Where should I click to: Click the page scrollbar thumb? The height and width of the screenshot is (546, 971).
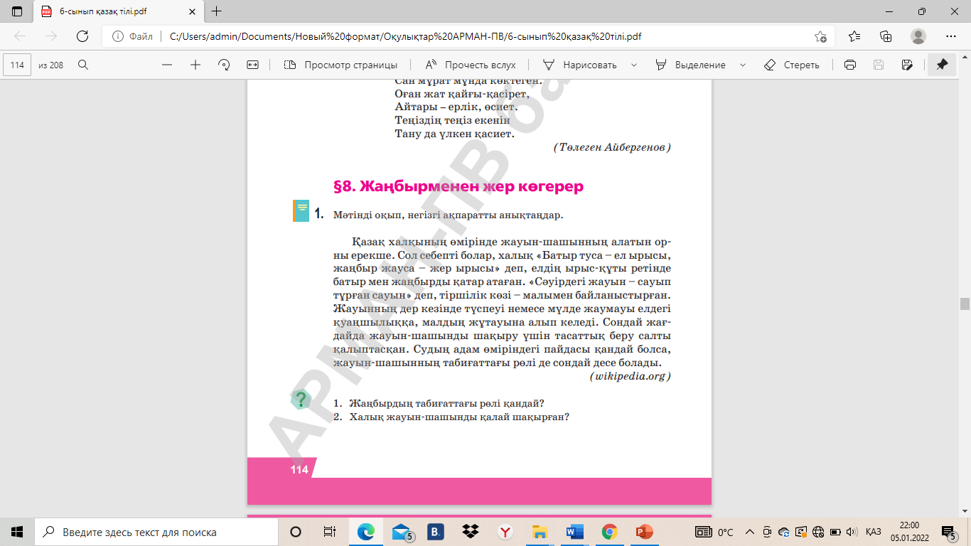pyautogui.click(x=965, y=304)
